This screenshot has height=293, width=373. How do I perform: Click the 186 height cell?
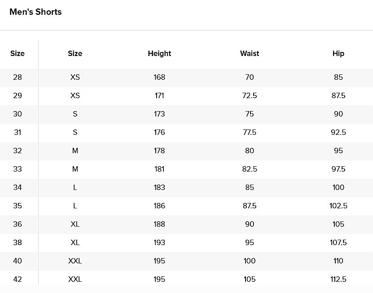159,206
